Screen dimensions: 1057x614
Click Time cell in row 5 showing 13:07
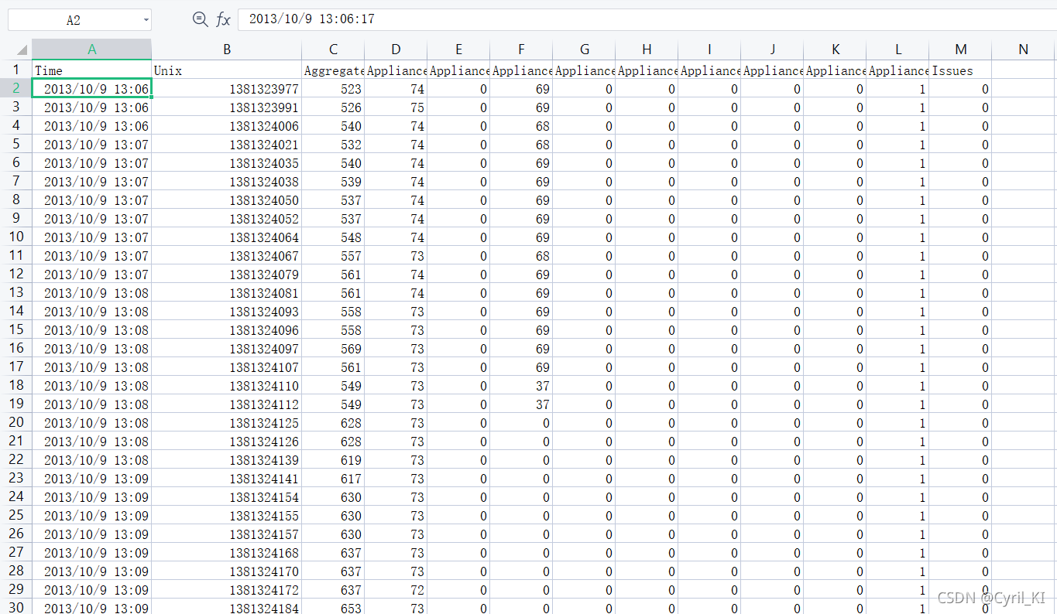(91, 145)
